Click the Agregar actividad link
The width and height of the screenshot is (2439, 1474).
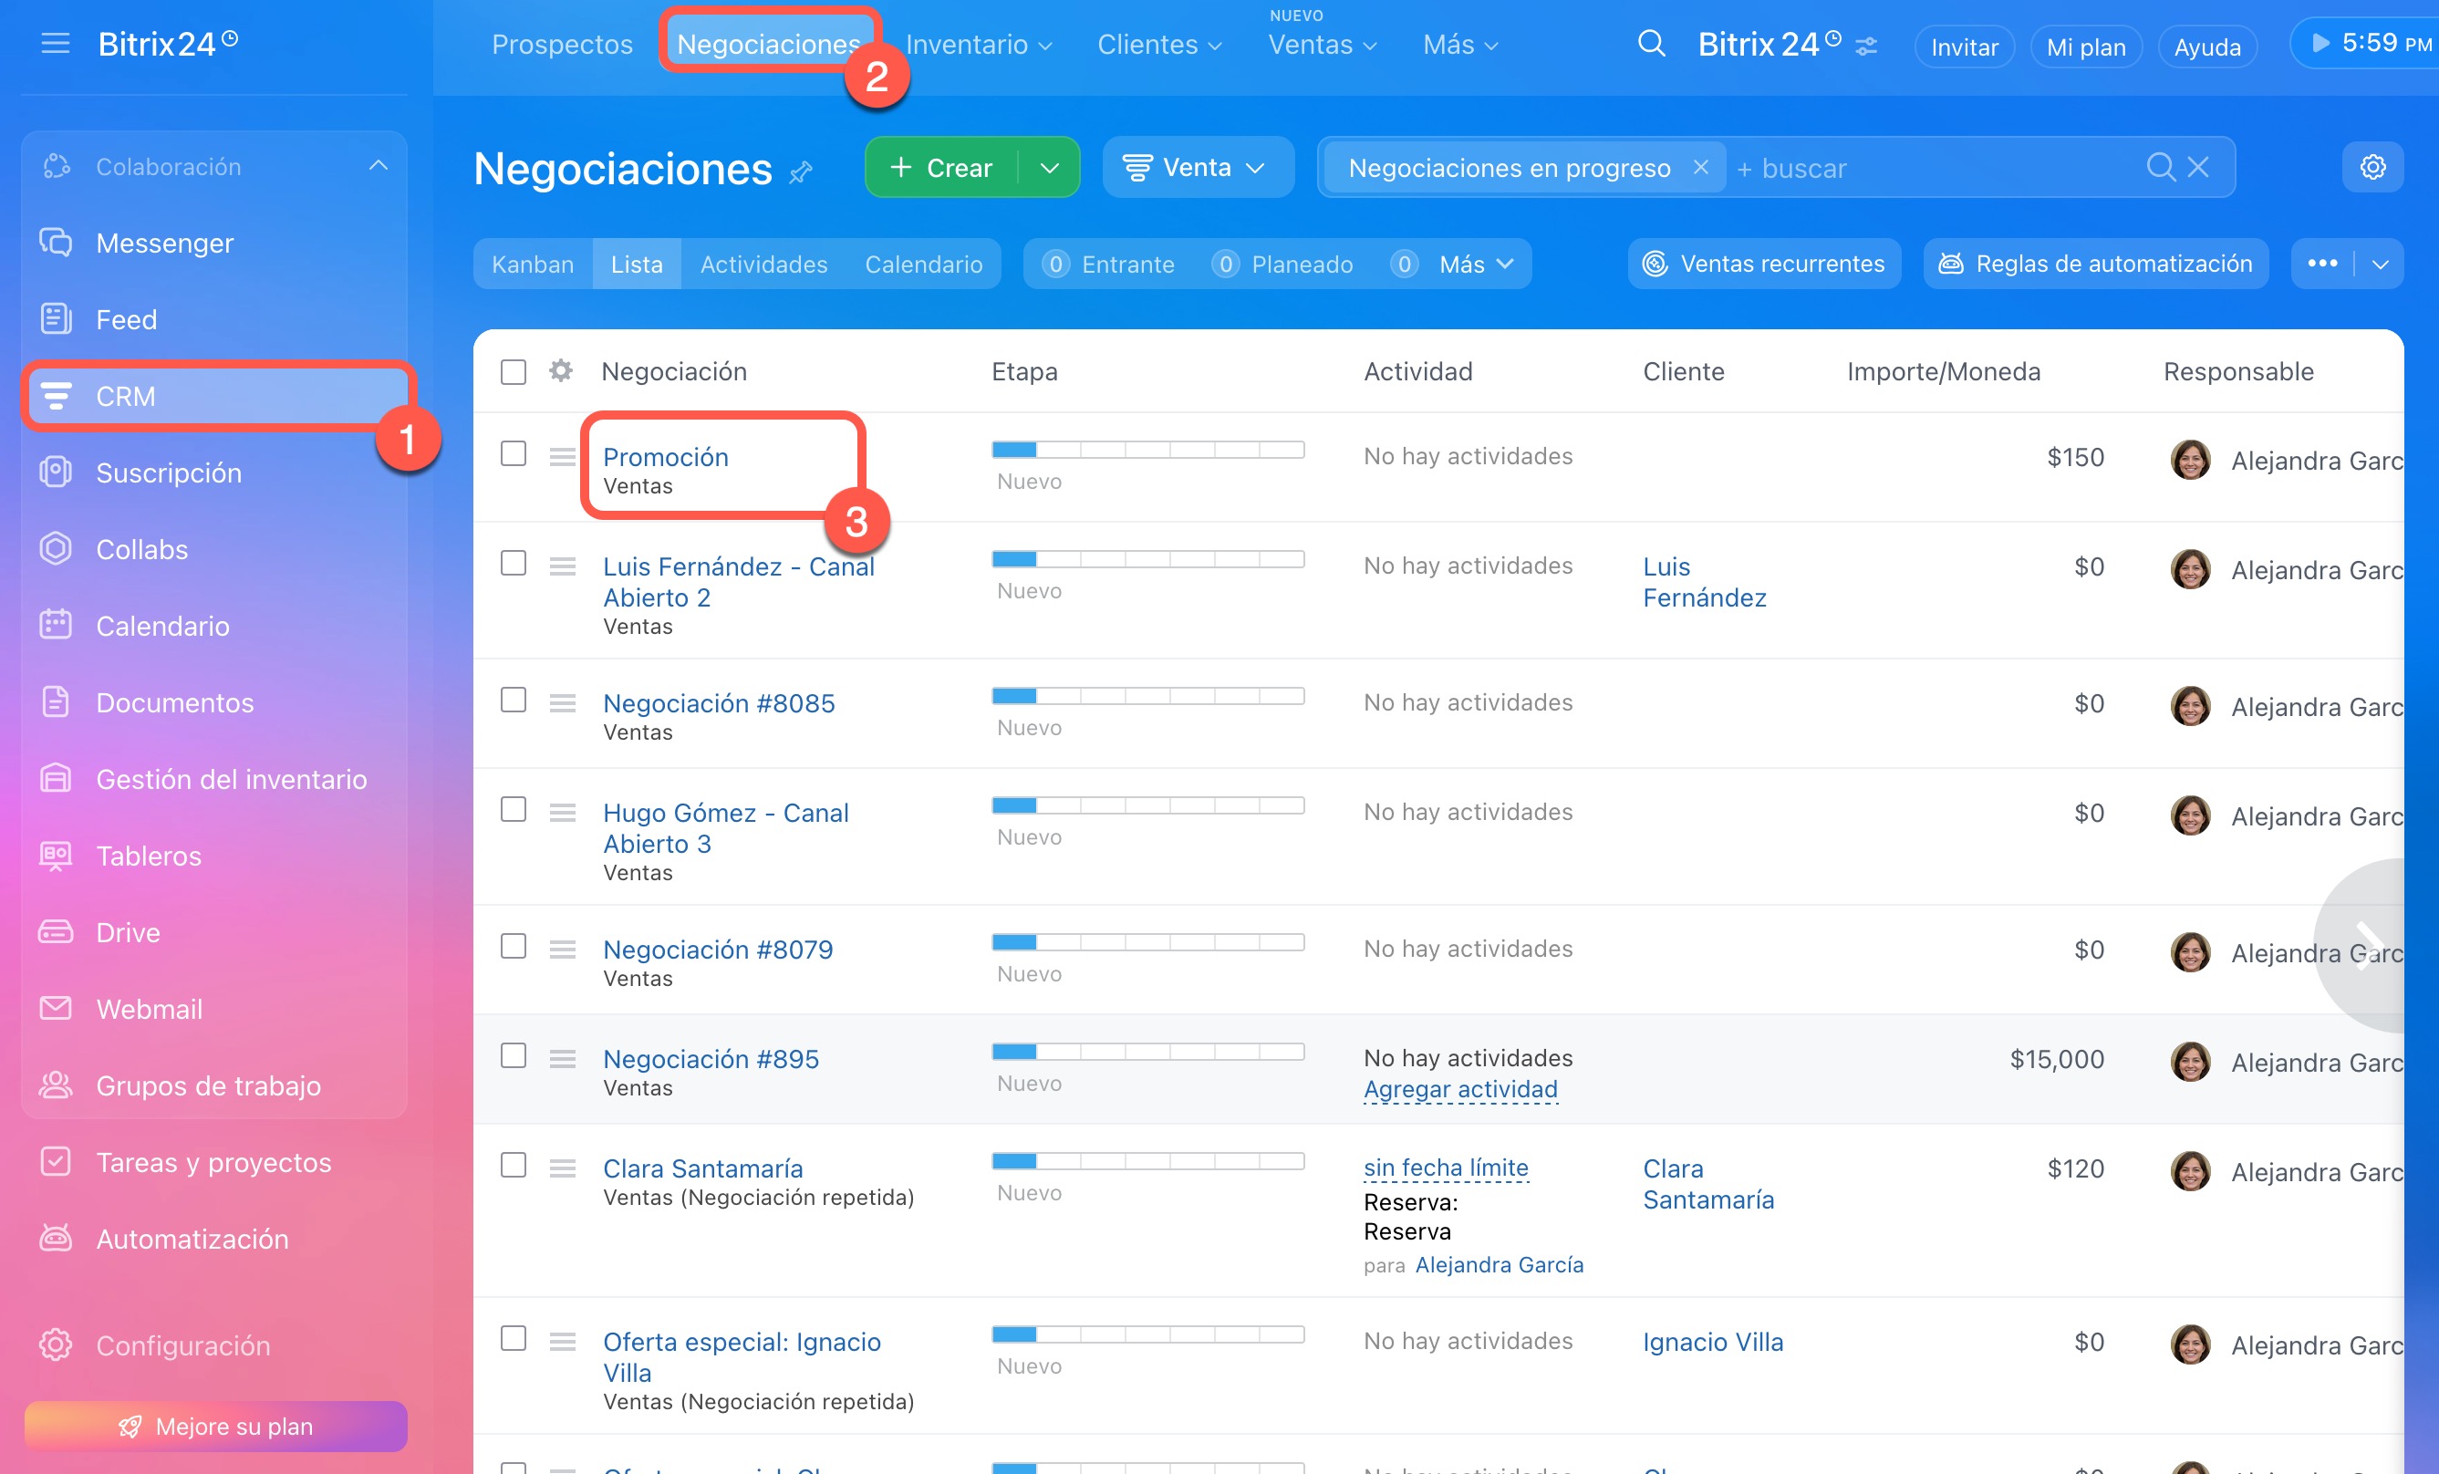pos(1460,1089)
